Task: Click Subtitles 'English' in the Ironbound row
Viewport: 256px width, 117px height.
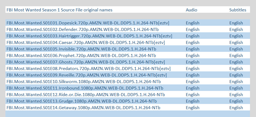Action: 236,88
